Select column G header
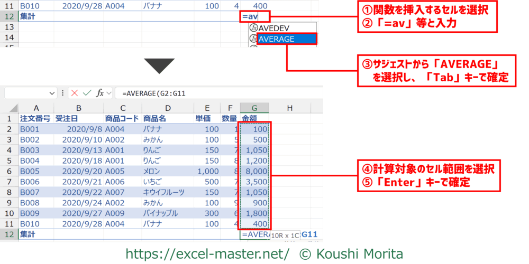The image size is (529, 264). tap(254, 108)
